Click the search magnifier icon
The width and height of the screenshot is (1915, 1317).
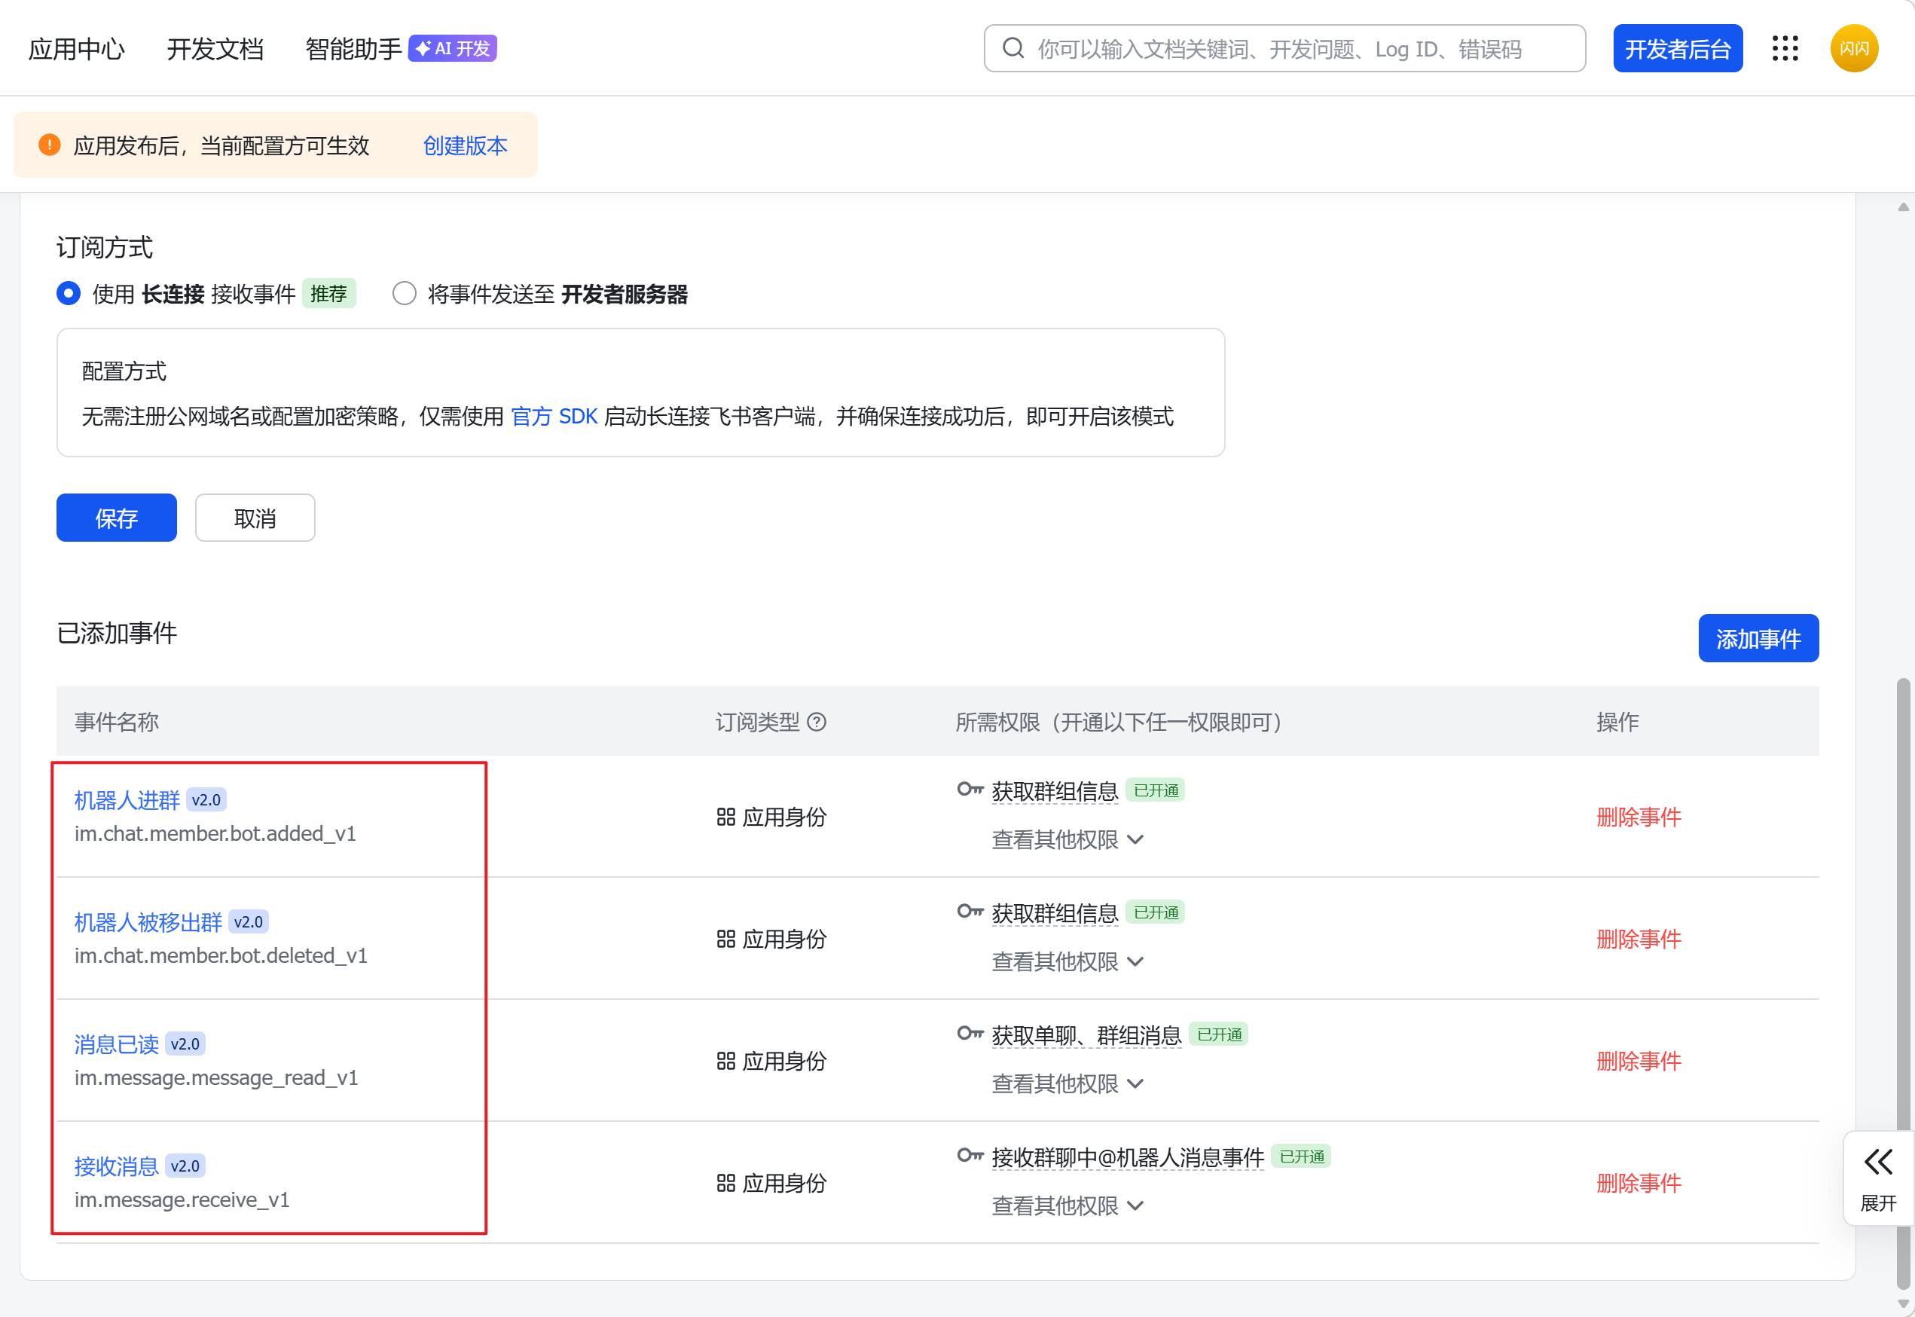(1012, 49)
